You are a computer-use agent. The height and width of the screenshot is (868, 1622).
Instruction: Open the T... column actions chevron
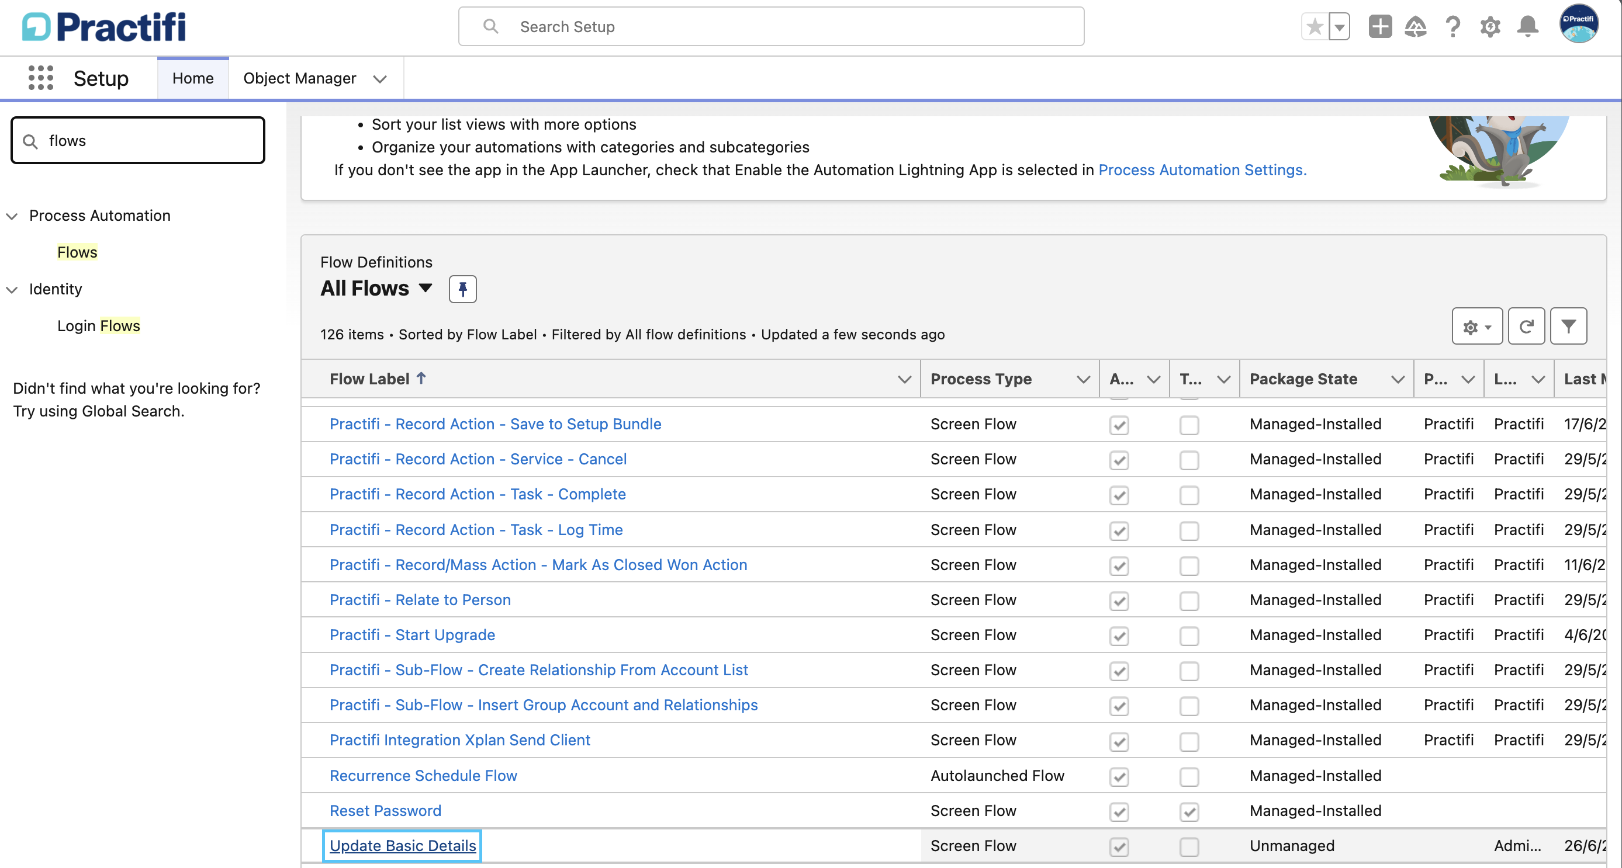coord(1223,379)
